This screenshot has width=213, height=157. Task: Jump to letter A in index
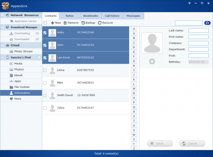[134, 33]
